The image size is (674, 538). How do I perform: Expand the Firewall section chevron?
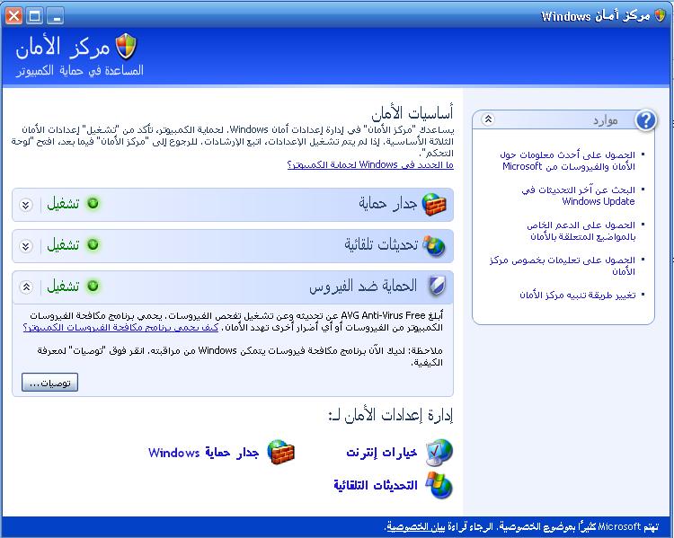[26, 205]
